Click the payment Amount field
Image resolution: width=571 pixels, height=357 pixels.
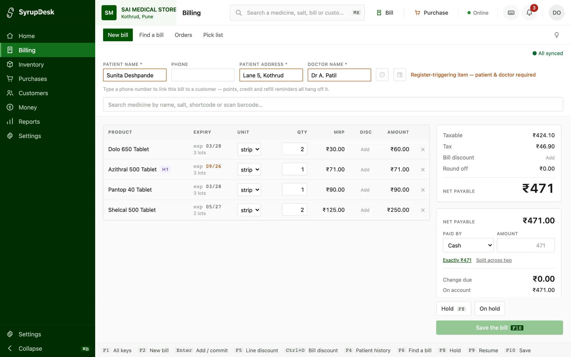[526, 245]
